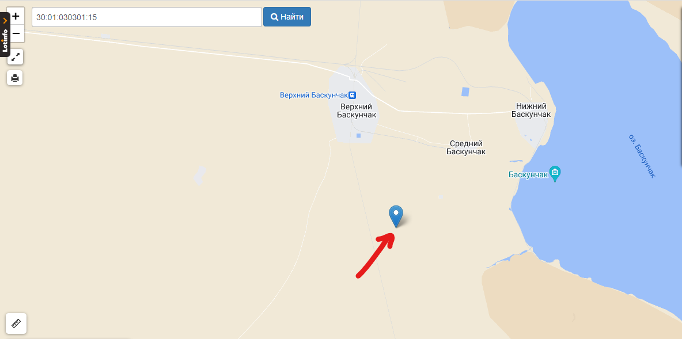Zoom in with the plus button

coord(16,17)
